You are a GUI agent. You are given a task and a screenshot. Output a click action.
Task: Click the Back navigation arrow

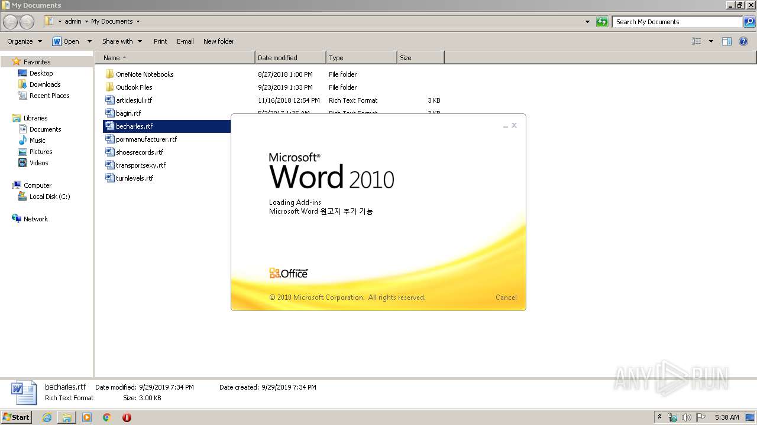(11, 22)
